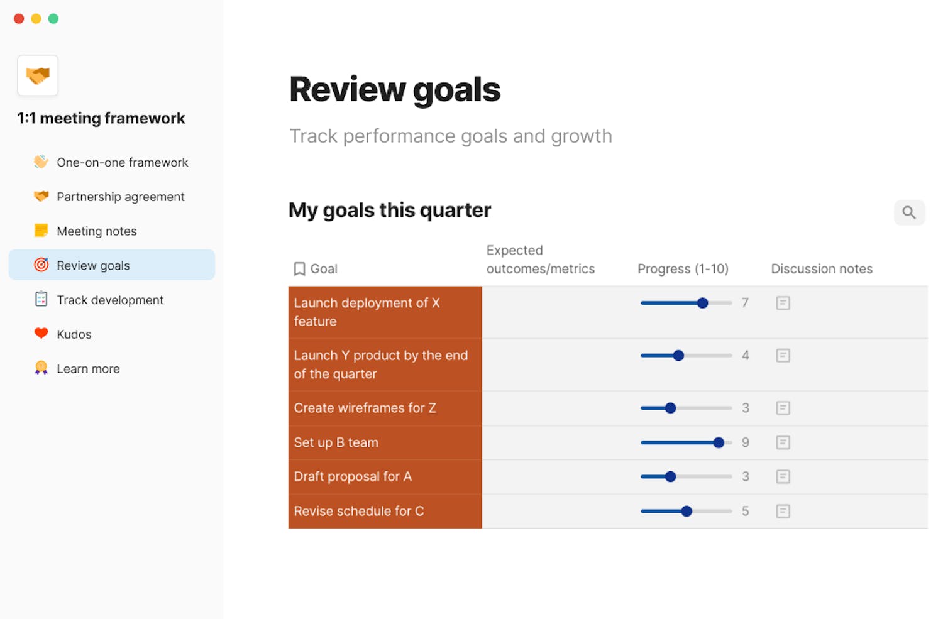Select Track development in sidebar
The width and height of the screenshot is (943, 619).
point(109,300)
